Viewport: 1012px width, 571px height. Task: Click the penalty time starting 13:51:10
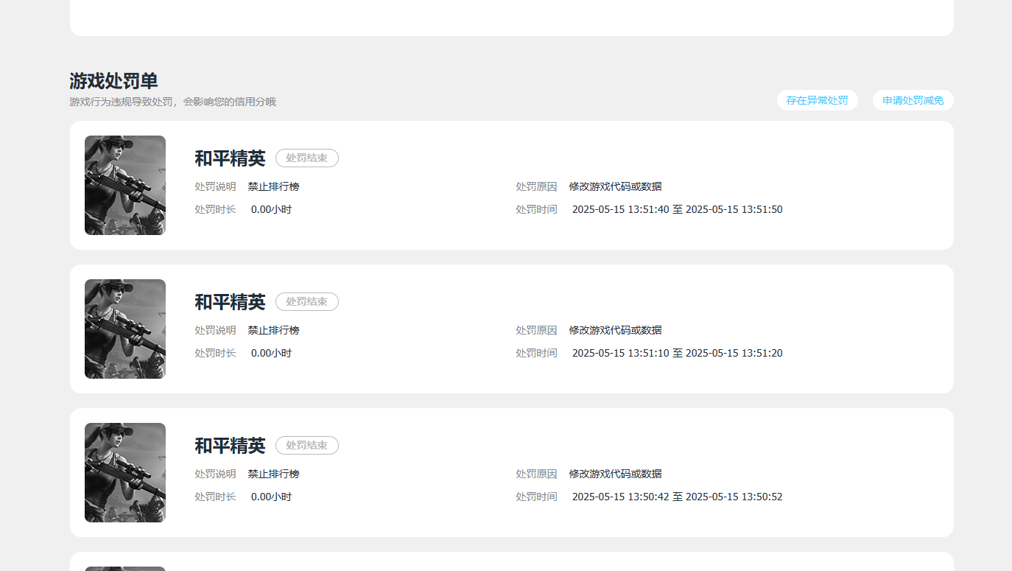coord(677,353)
